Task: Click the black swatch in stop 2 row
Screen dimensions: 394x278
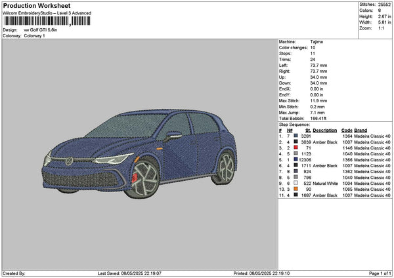Action: [x=295, y=142]
